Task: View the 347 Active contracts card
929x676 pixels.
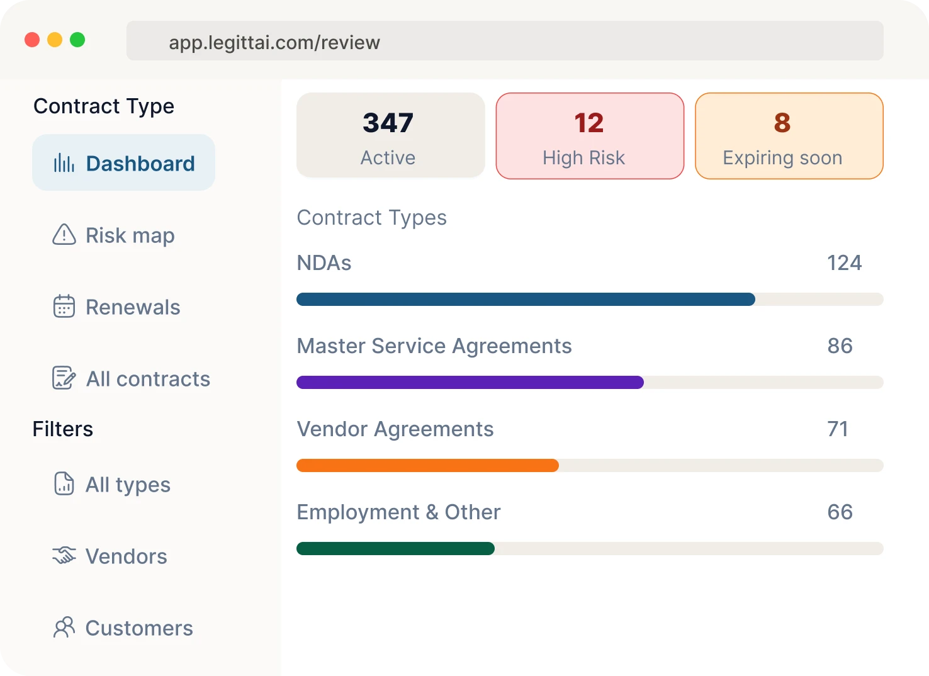Action: click(390, 135)
